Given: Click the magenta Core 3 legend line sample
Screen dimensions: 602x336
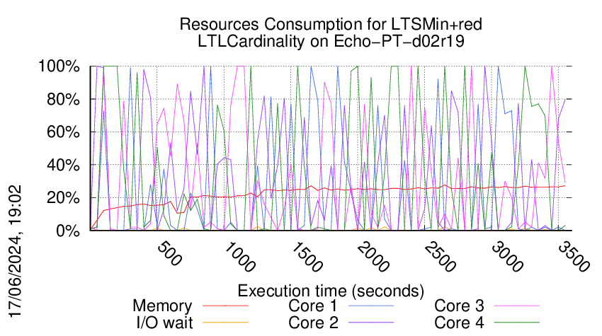Looking at the screenshot, I should [517, 306].
